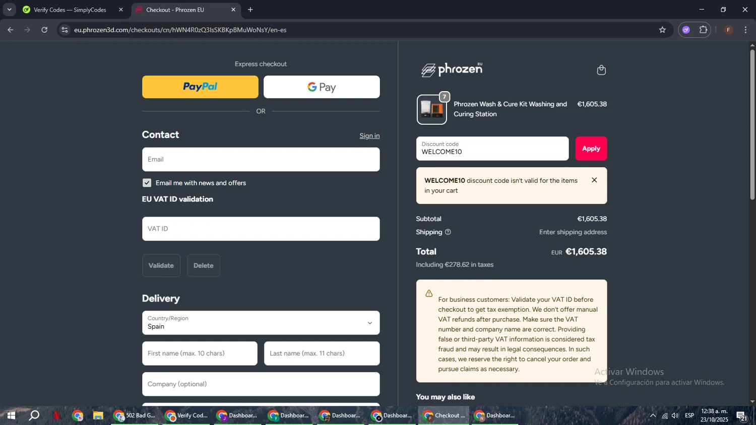Dismiss the WELCOME10 invalid code message
Viewport: 756px width, 425px height.
click(594, 180)
